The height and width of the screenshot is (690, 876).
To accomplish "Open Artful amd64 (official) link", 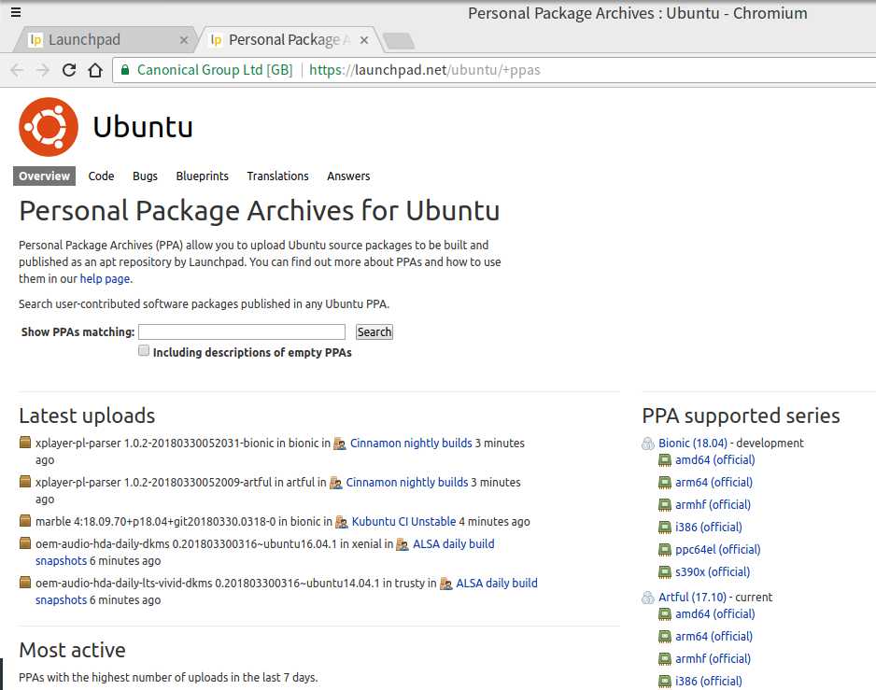I will pos(715,614).
